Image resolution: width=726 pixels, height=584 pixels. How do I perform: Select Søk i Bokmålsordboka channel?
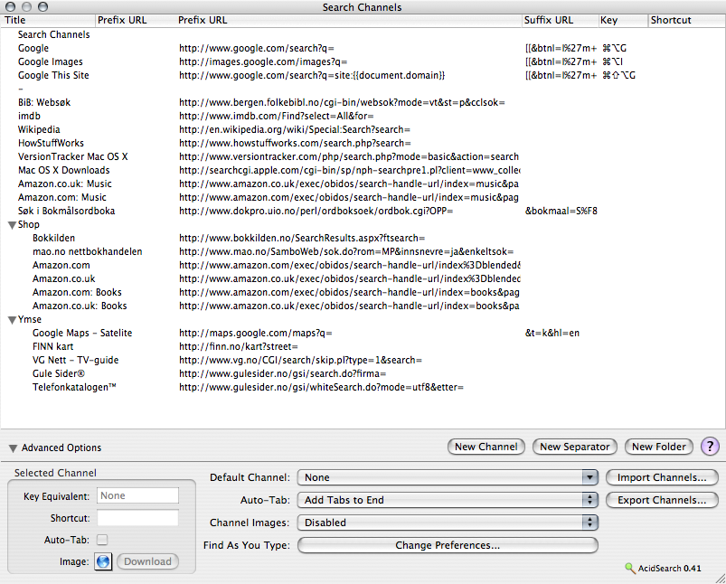click(x=66, y=212)
